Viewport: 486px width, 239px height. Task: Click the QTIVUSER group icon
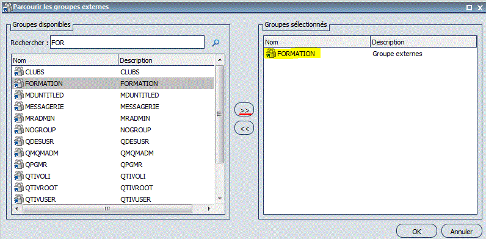pos(19,199)
